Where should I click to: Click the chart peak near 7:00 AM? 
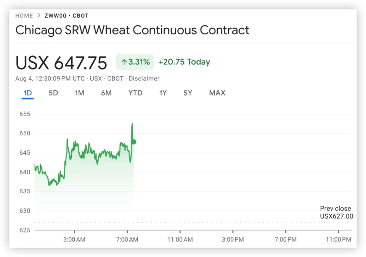tap(132, 124)
